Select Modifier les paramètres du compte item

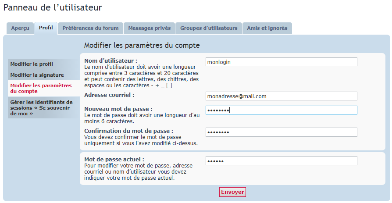pos(44,89)
